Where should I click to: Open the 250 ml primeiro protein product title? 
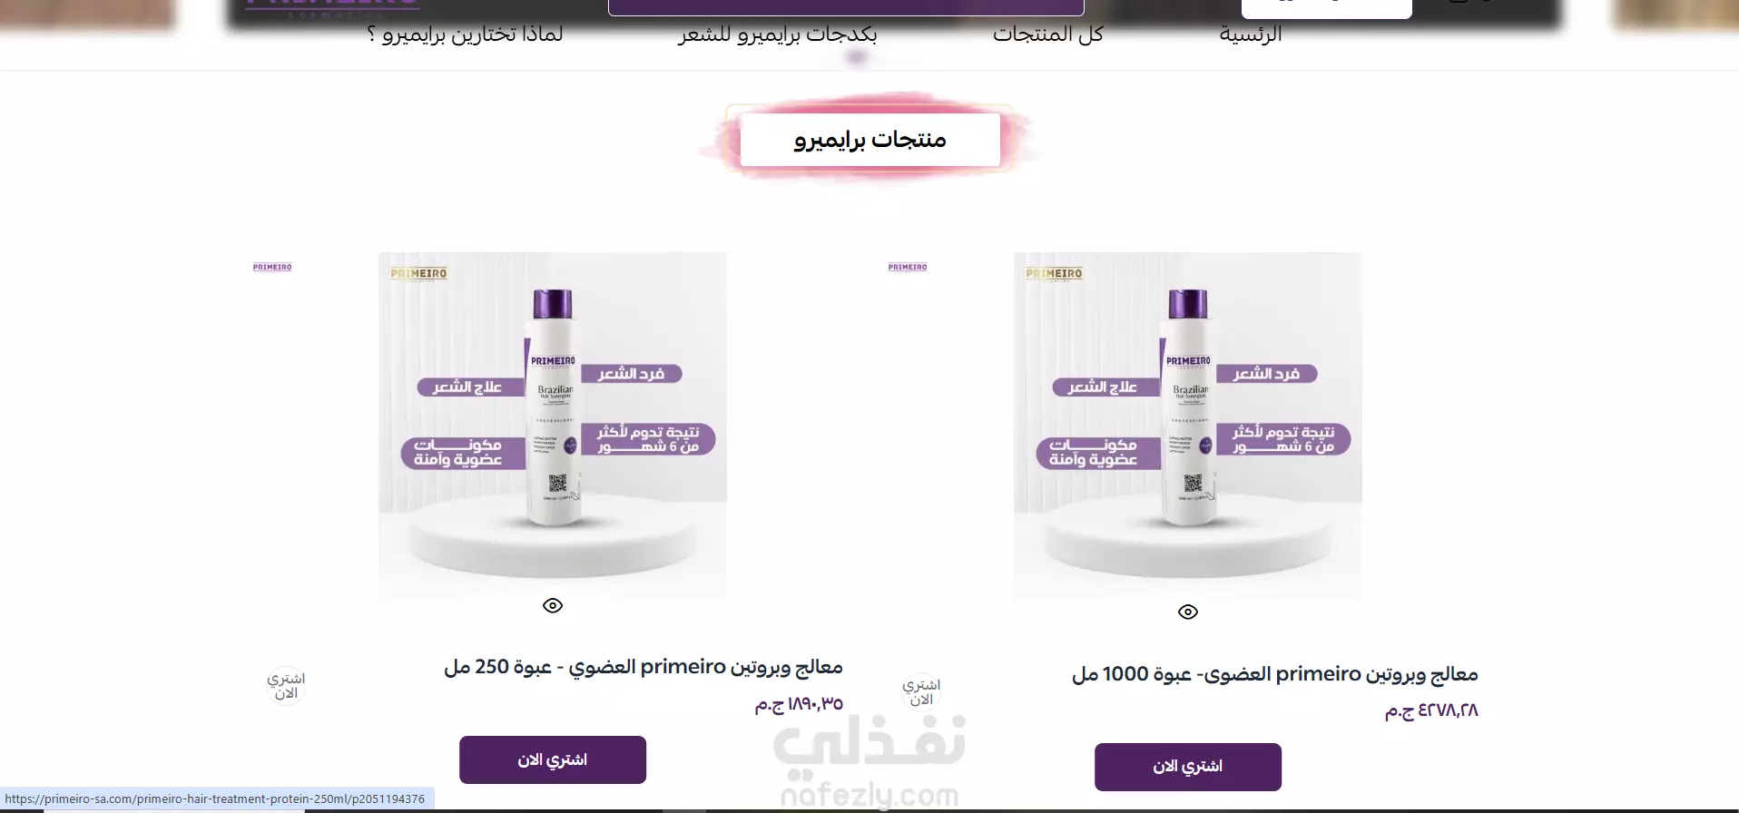[644, 667]
